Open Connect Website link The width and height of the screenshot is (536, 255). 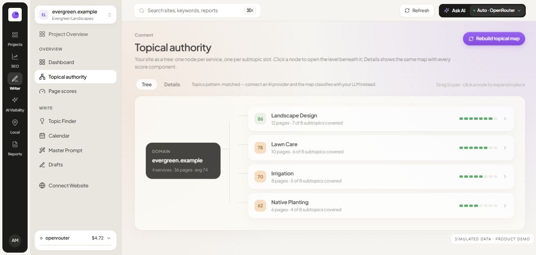coord(75,185)
